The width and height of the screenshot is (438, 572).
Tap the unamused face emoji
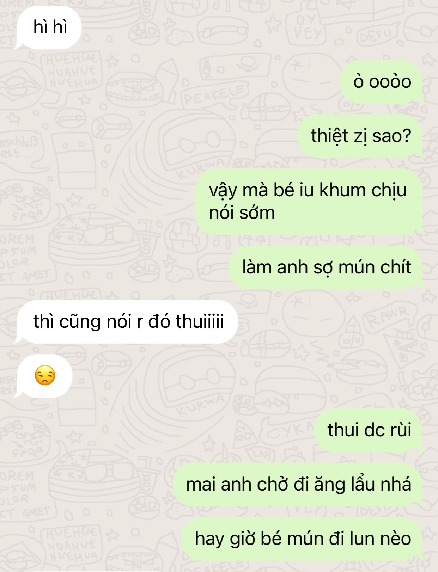(45, 376)
